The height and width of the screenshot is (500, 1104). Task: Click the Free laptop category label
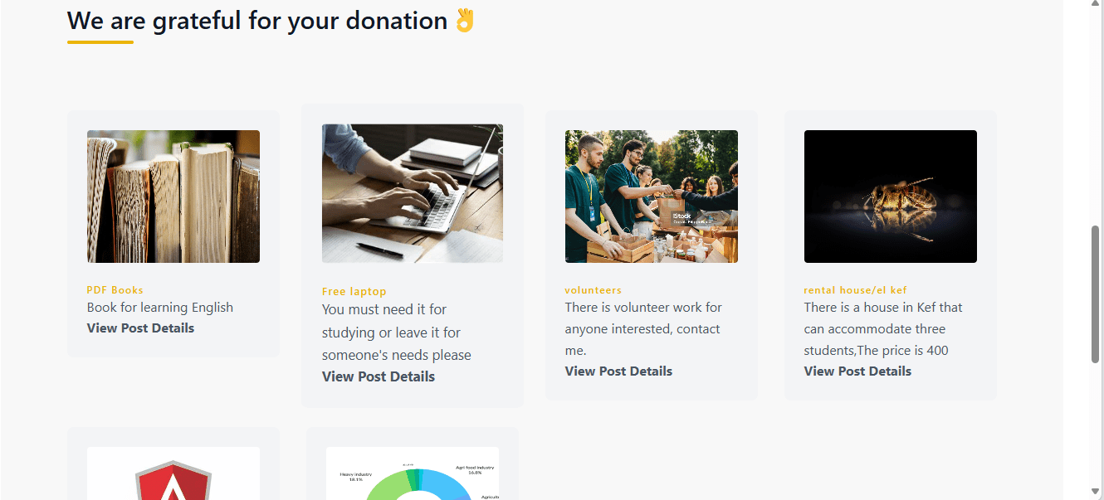pos(354,292)
